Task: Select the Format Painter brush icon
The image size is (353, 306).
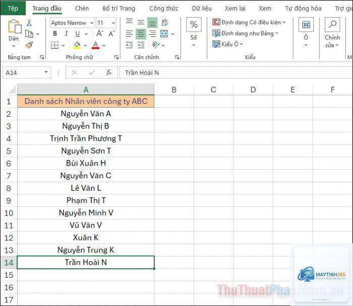Action: tap(29, 45)
